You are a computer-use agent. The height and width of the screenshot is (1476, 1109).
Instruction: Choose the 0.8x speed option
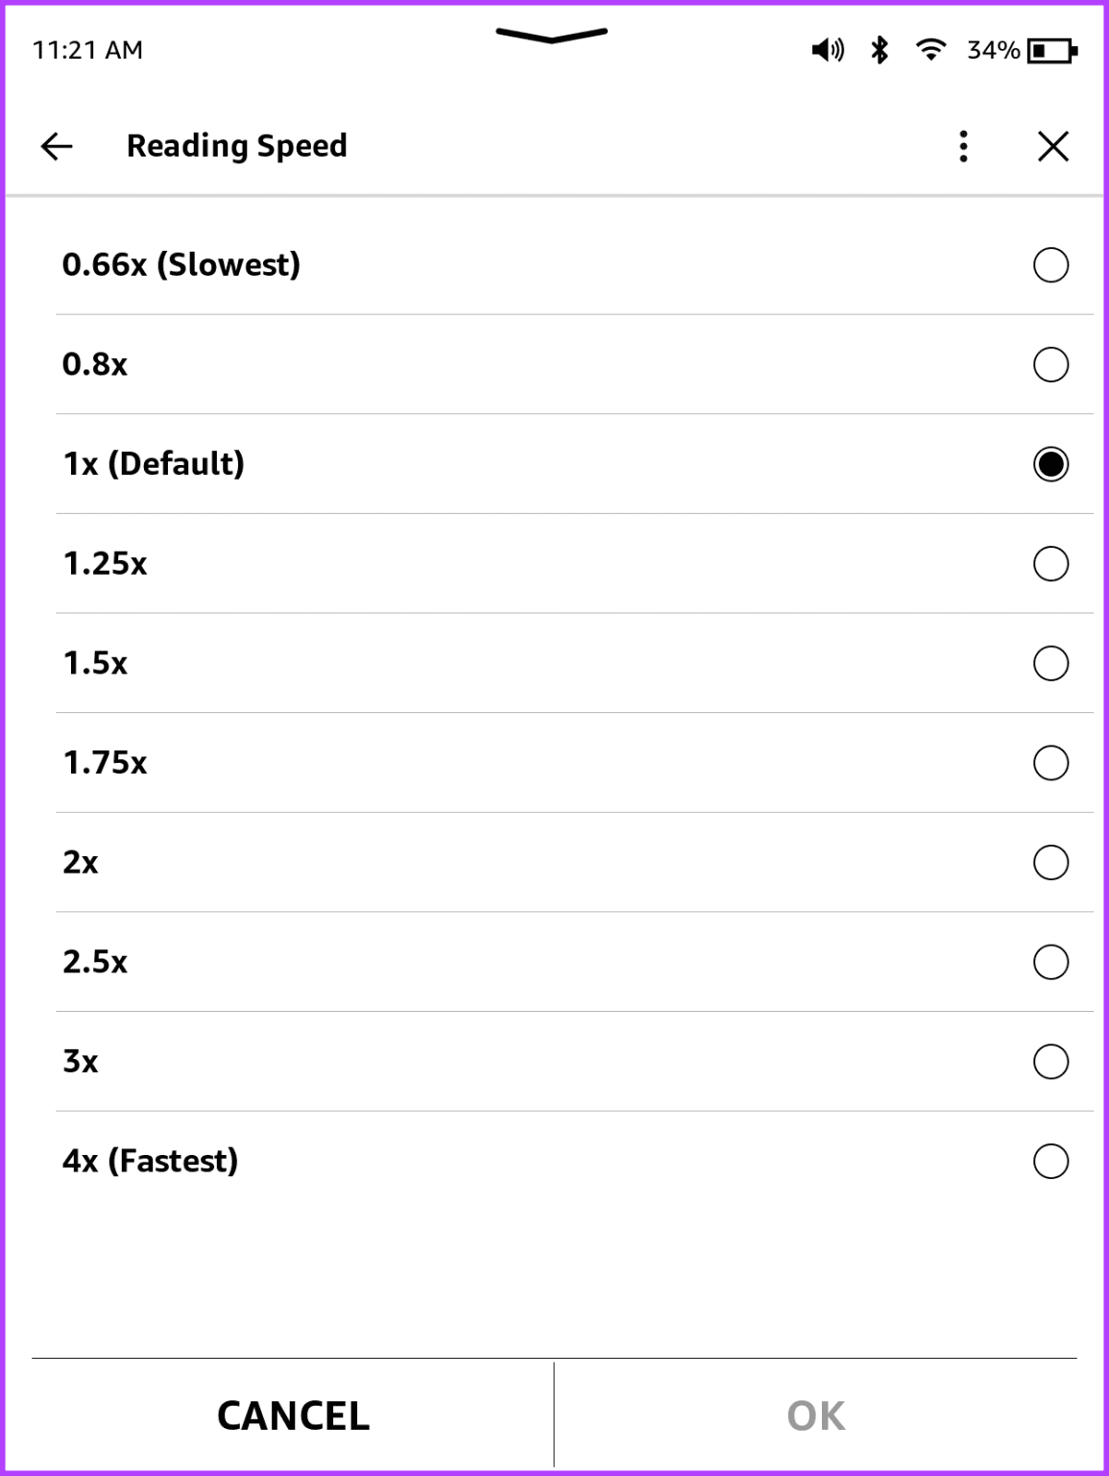[x=1050, y=364]
